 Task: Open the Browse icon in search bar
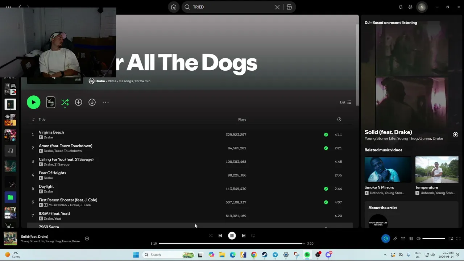pos(289,7)
